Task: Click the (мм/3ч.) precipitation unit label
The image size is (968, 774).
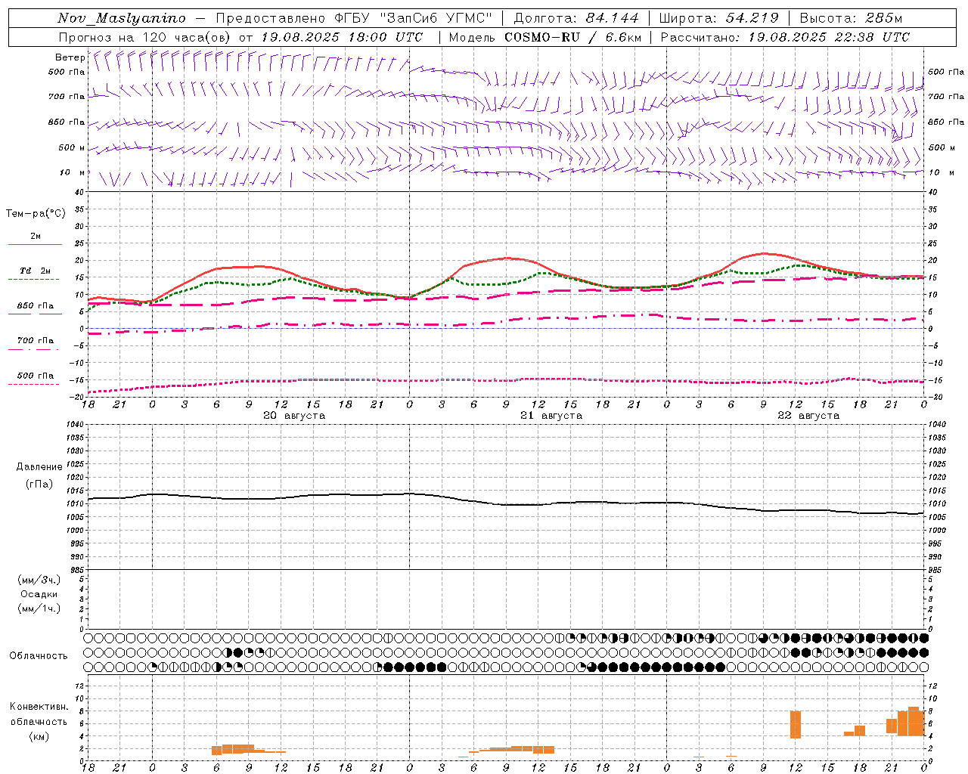Action: pos(39,580)
